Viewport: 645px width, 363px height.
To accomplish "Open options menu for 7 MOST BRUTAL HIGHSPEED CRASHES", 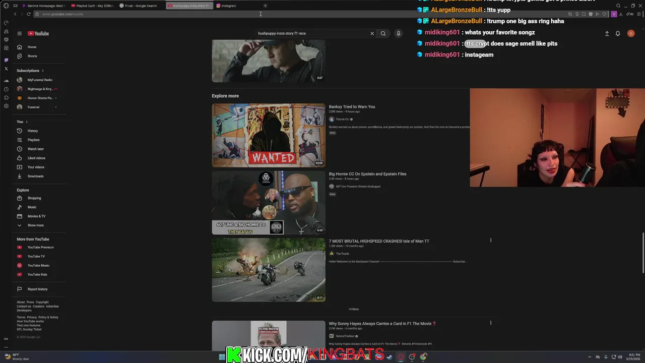I will pos(490,240).
